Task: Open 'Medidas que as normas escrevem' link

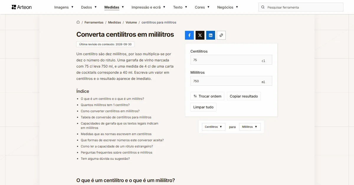Action: pyautogui.click(x=116, y=134)
